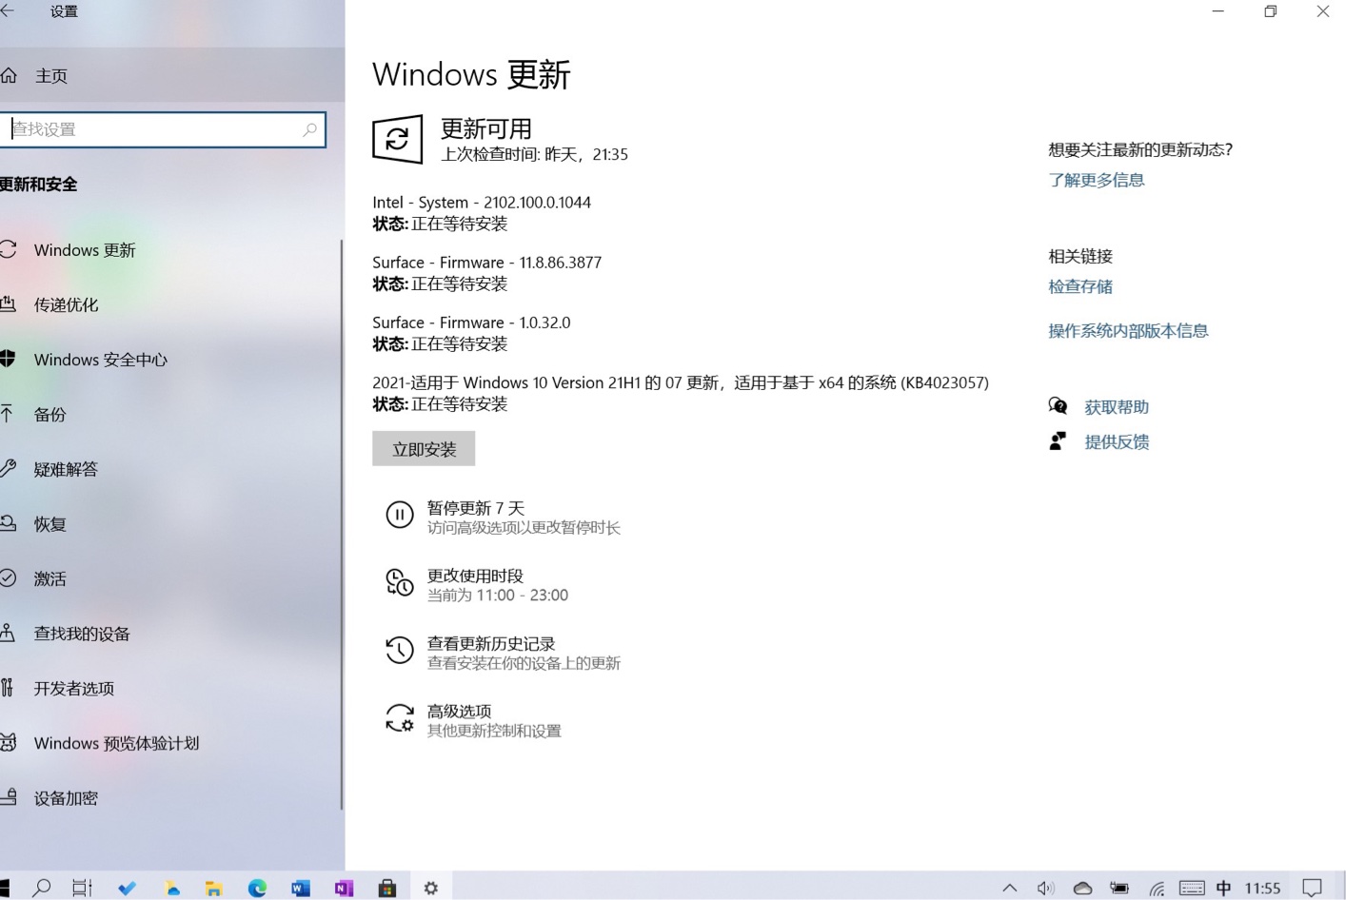This screenshot has height=900, width=1346.
Task: Launch Word from taskbar
Action: (301, 888)
